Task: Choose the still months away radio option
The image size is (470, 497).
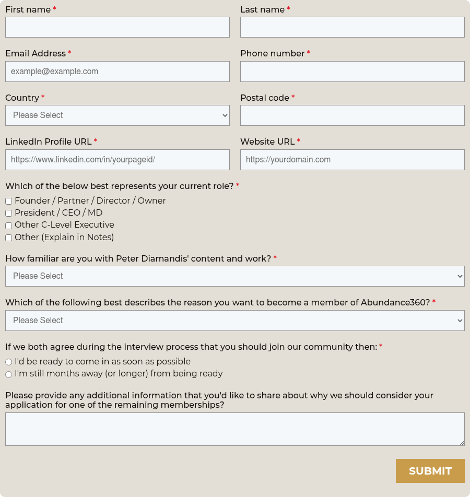Action: [x=9, y=374]
